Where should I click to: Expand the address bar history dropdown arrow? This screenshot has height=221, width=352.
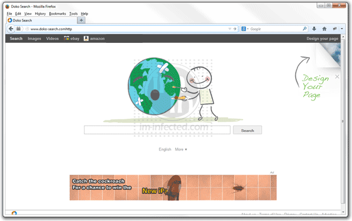tap(229, 29)
